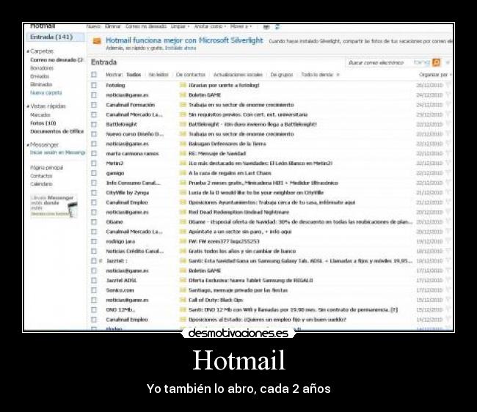Open the search options arrow beside Bing
Viewport: 477px width, 412px height.
click(x=448, y=62)
